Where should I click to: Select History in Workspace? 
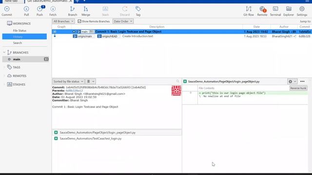(24, 36)
